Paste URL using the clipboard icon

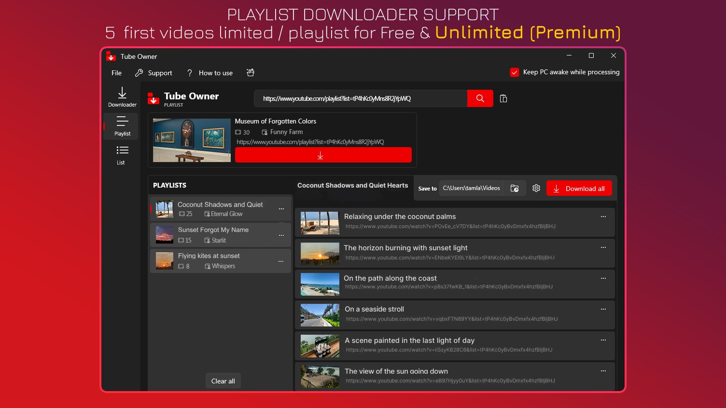tap(503, 98)
